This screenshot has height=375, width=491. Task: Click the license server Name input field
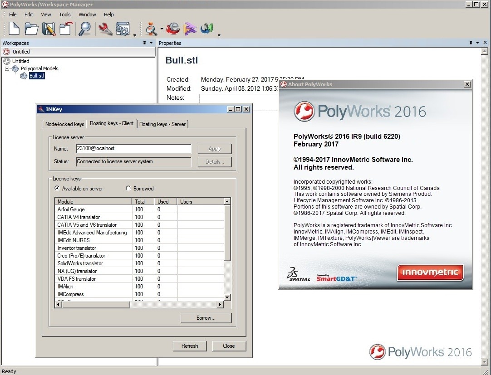133,149
